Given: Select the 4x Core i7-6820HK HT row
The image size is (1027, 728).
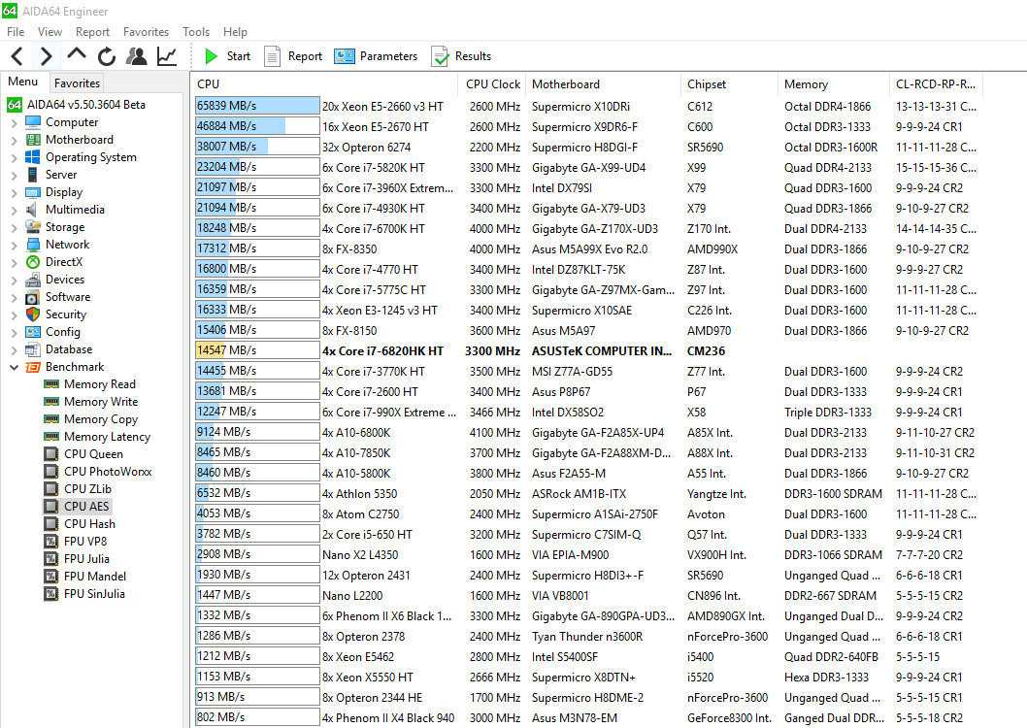Looking at the screenshot, I should pos(589,351).
